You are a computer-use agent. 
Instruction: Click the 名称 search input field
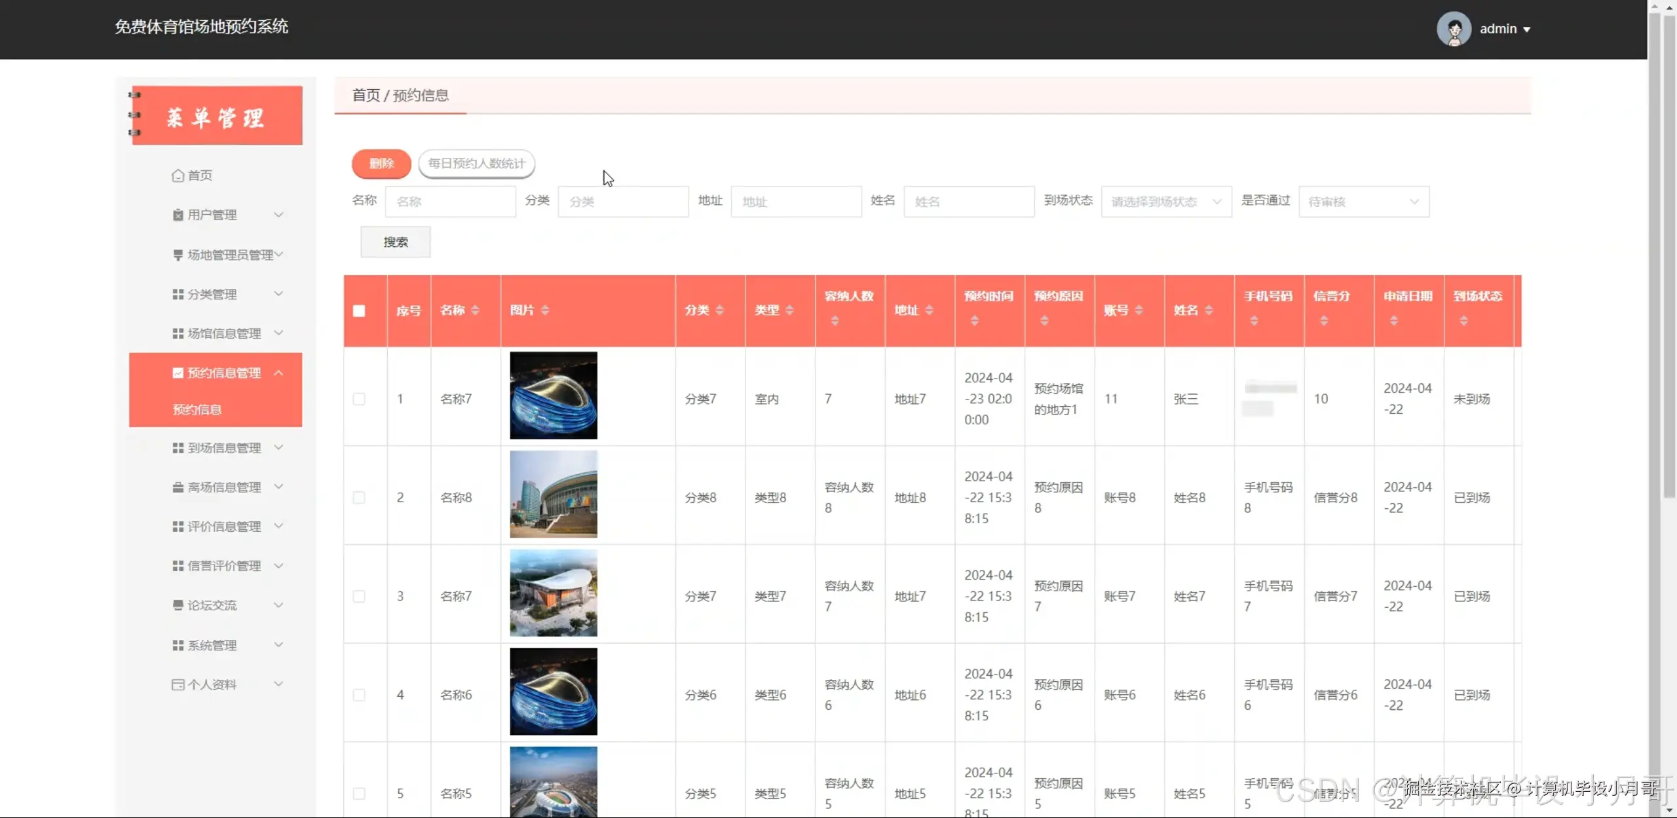(x=451, y=202)
